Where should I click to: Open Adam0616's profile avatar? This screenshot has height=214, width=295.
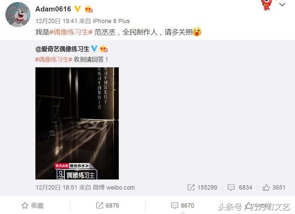pyautogui.click(x=18, y=14)
